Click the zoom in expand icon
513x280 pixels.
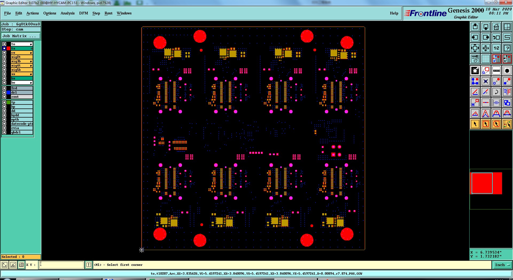(x=475, y=48)
